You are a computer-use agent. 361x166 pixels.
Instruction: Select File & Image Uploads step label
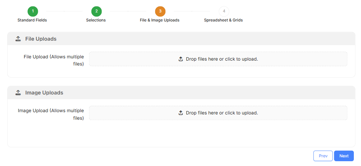(159, 20)
